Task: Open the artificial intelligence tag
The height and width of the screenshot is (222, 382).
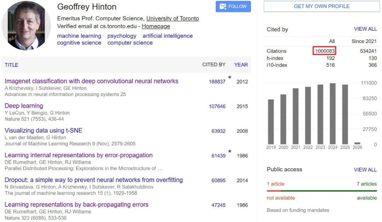Action: [168, 36]
